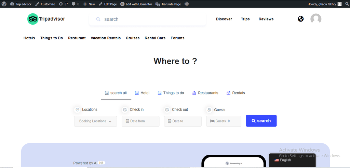Image resolution: width=350 pixels, height=168 pixels.
Task: Go to Resturant in navigation
Action: tap(77, 38)
